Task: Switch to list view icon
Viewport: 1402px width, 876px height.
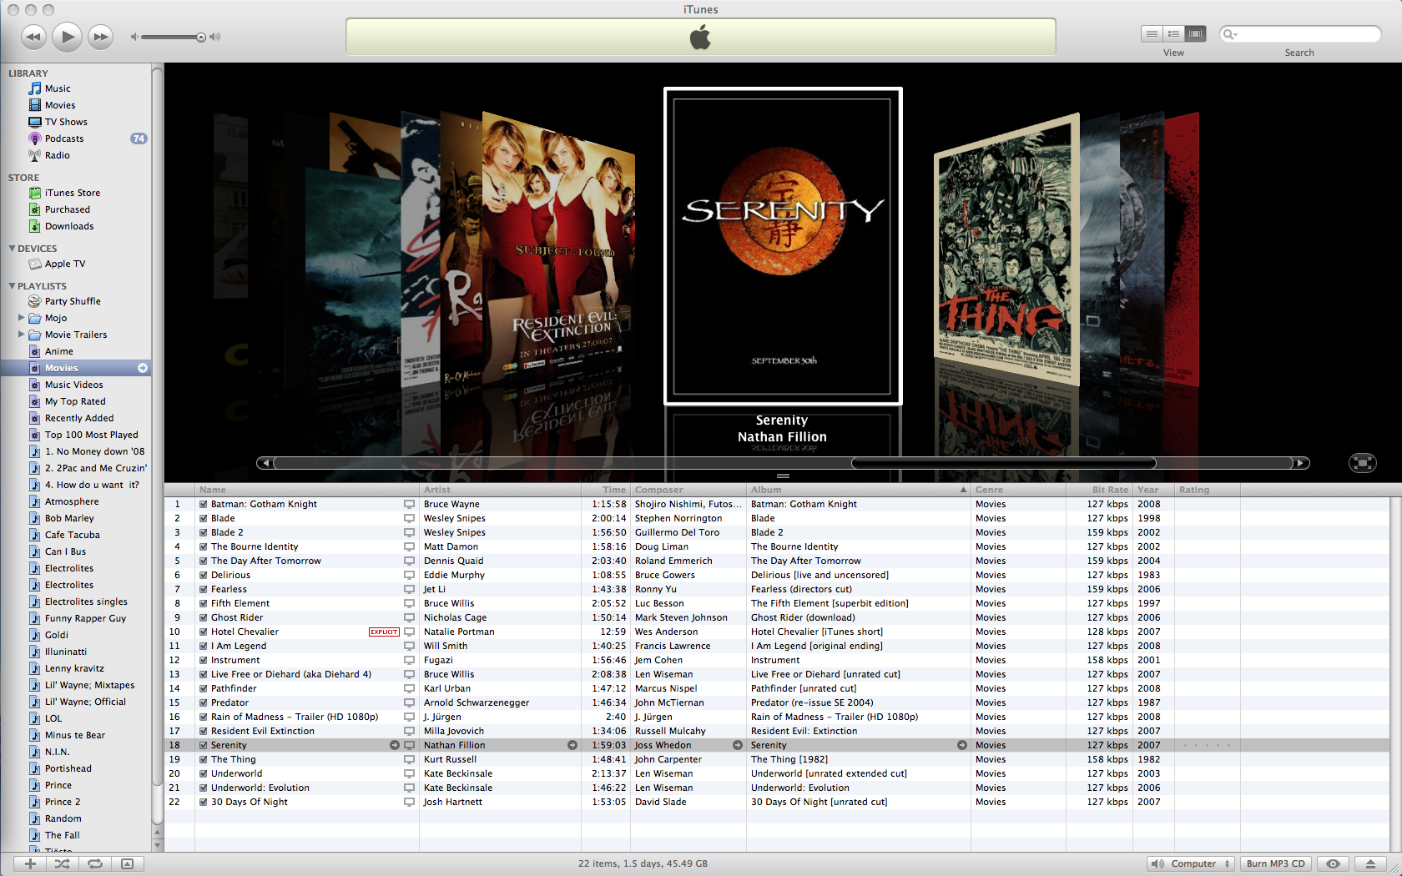Action: point(1152,33)
